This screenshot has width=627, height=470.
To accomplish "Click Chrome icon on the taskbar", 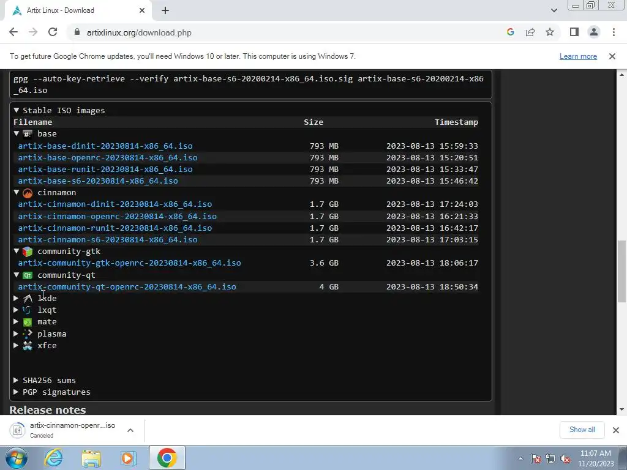I will click(167, 458).
